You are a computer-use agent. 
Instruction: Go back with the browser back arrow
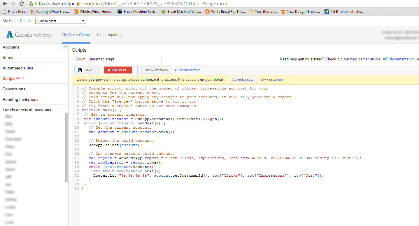(x=5, y=4)
